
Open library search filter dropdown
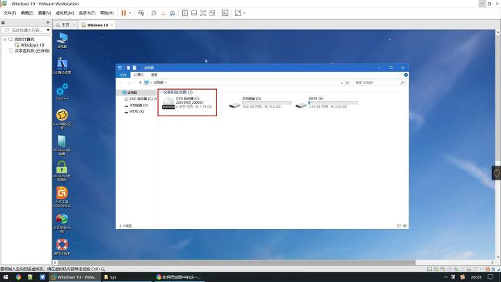click(48, 30)
